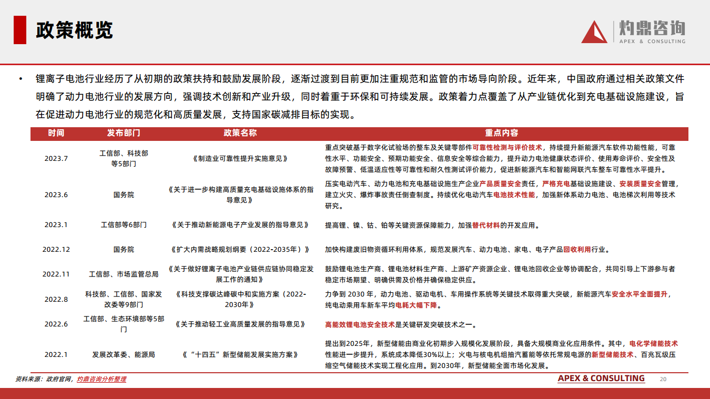710x399 pixels.
Task: Click the 资料来源：政府官网 source note
Action: [45, 379]
